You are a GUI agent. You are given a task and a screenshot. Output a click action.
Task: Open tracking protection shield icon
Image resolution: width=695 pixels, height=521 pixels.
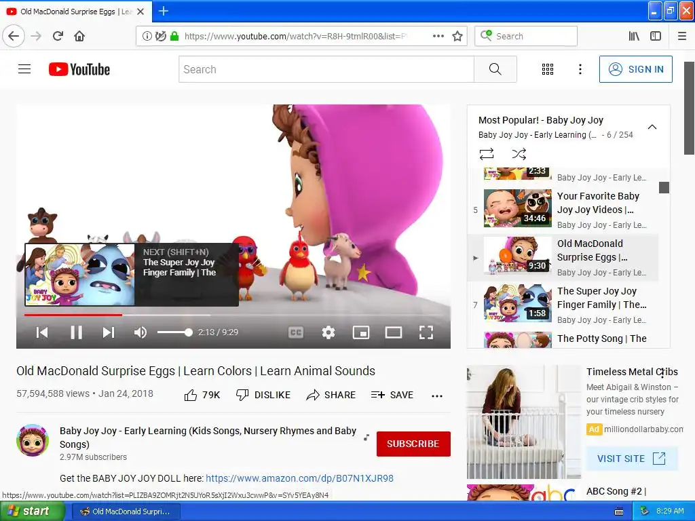160,36
